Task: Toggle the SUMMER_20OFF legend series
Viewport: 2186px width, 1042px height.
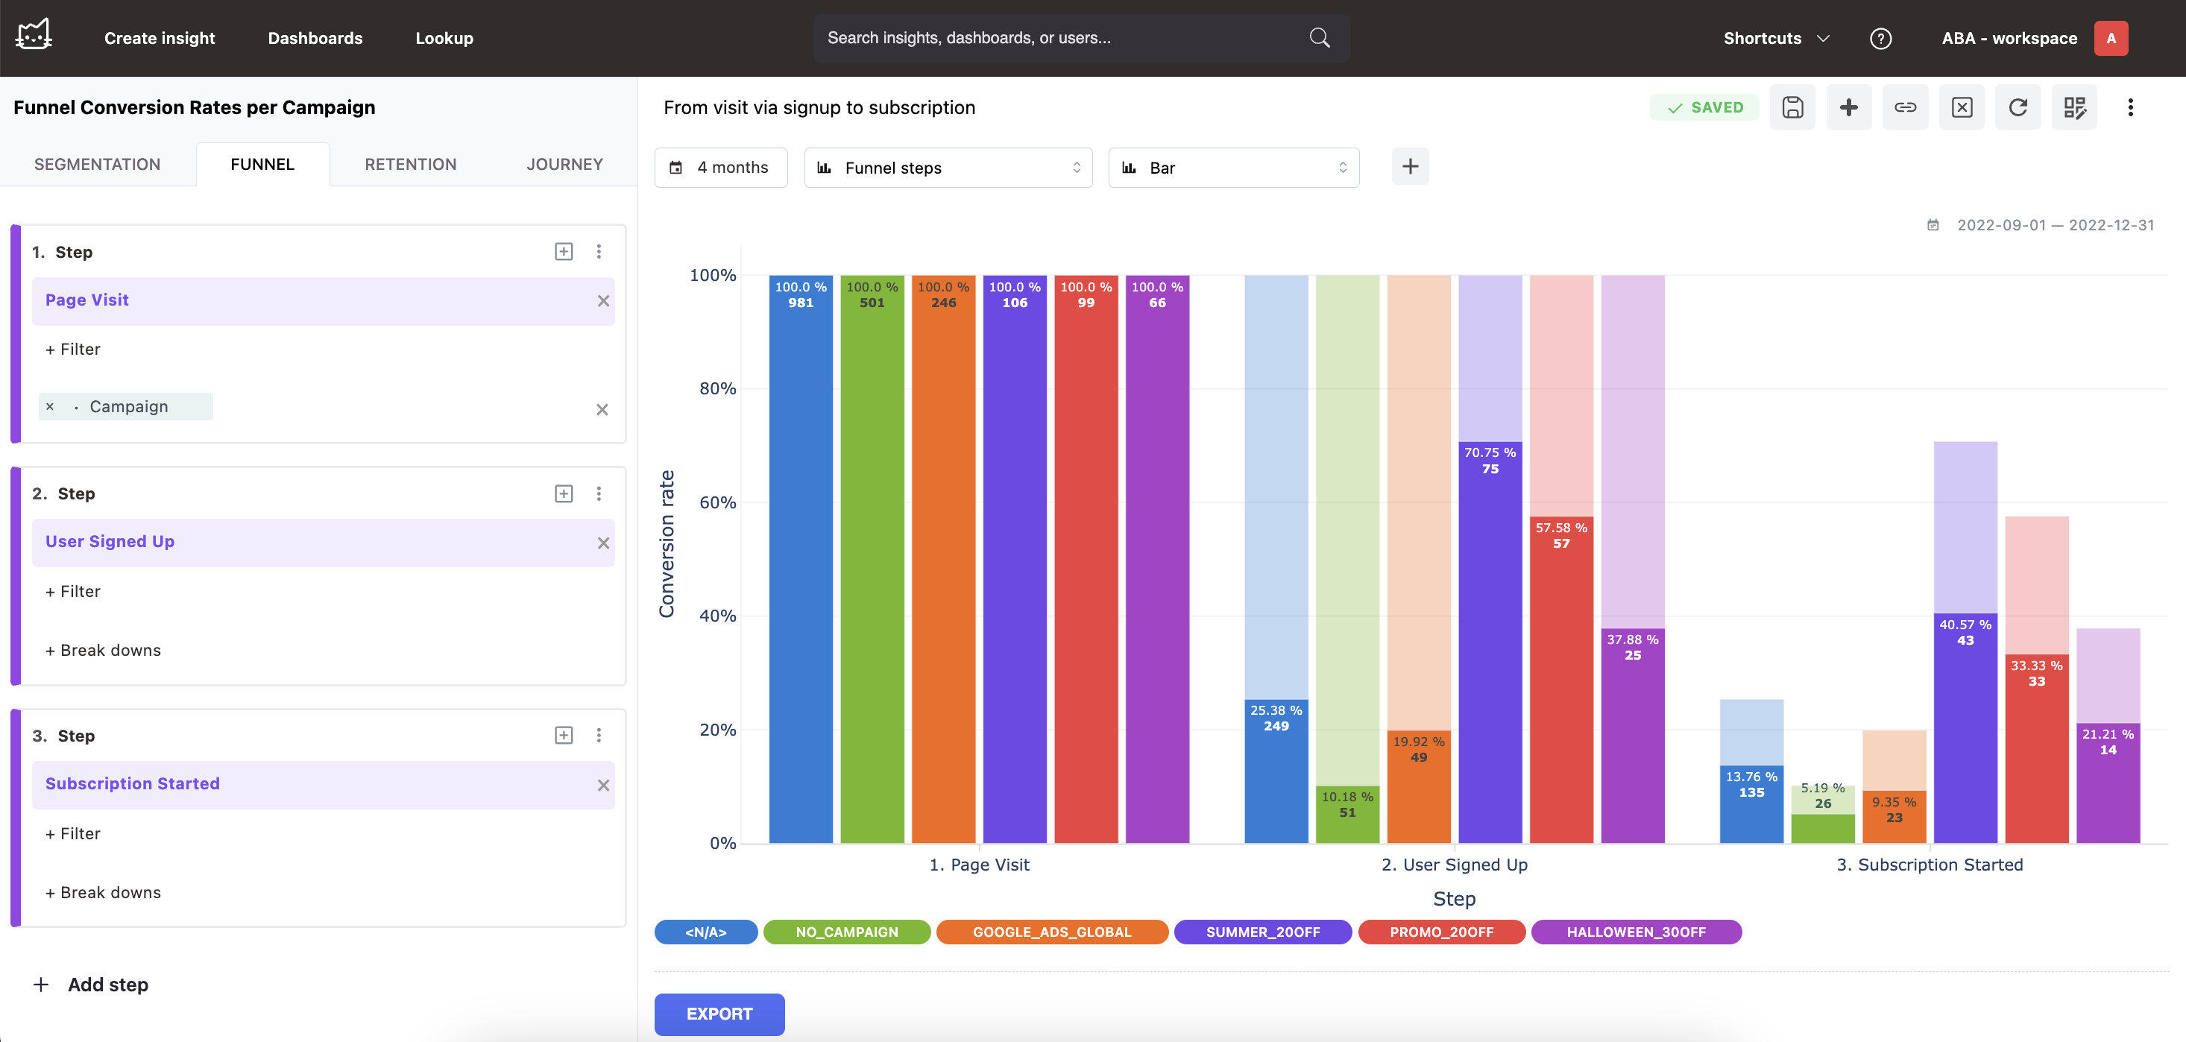Action: point(1262,932)
